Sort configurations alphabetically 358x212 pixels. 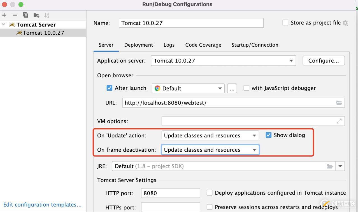(47, 15)
